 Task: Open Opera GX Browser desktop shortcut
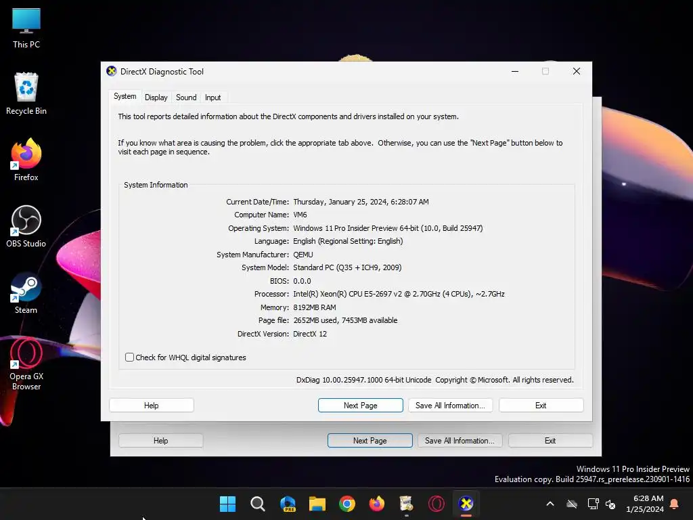(26, 364)
